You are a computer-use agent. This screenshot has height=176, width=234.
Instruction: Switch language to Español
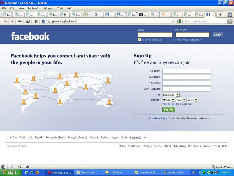pos(39,137)
